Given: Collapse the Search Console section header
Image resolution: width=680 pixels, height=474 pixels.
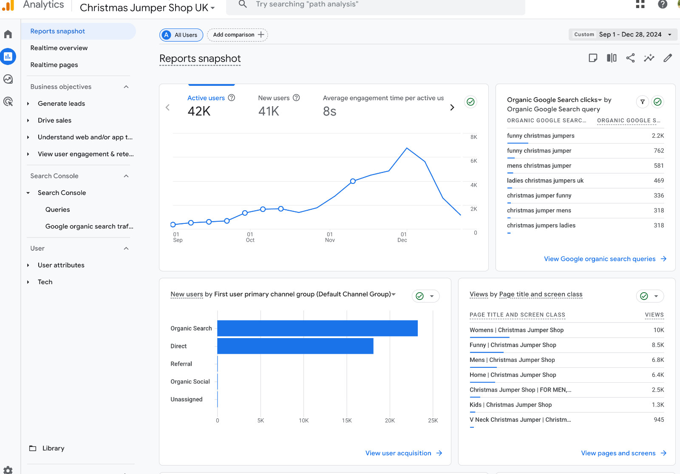Looking at the screenshot, I should tap(126, 176).
